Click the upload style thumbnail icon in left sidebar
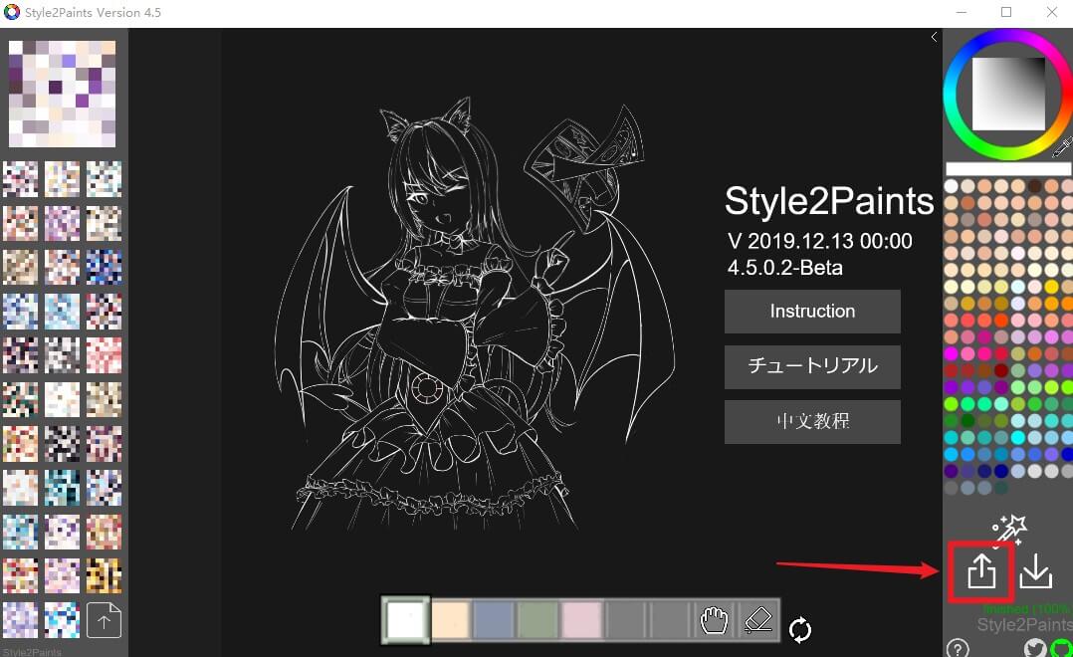This screenshot has width=1073, height=657. point(104,619)
